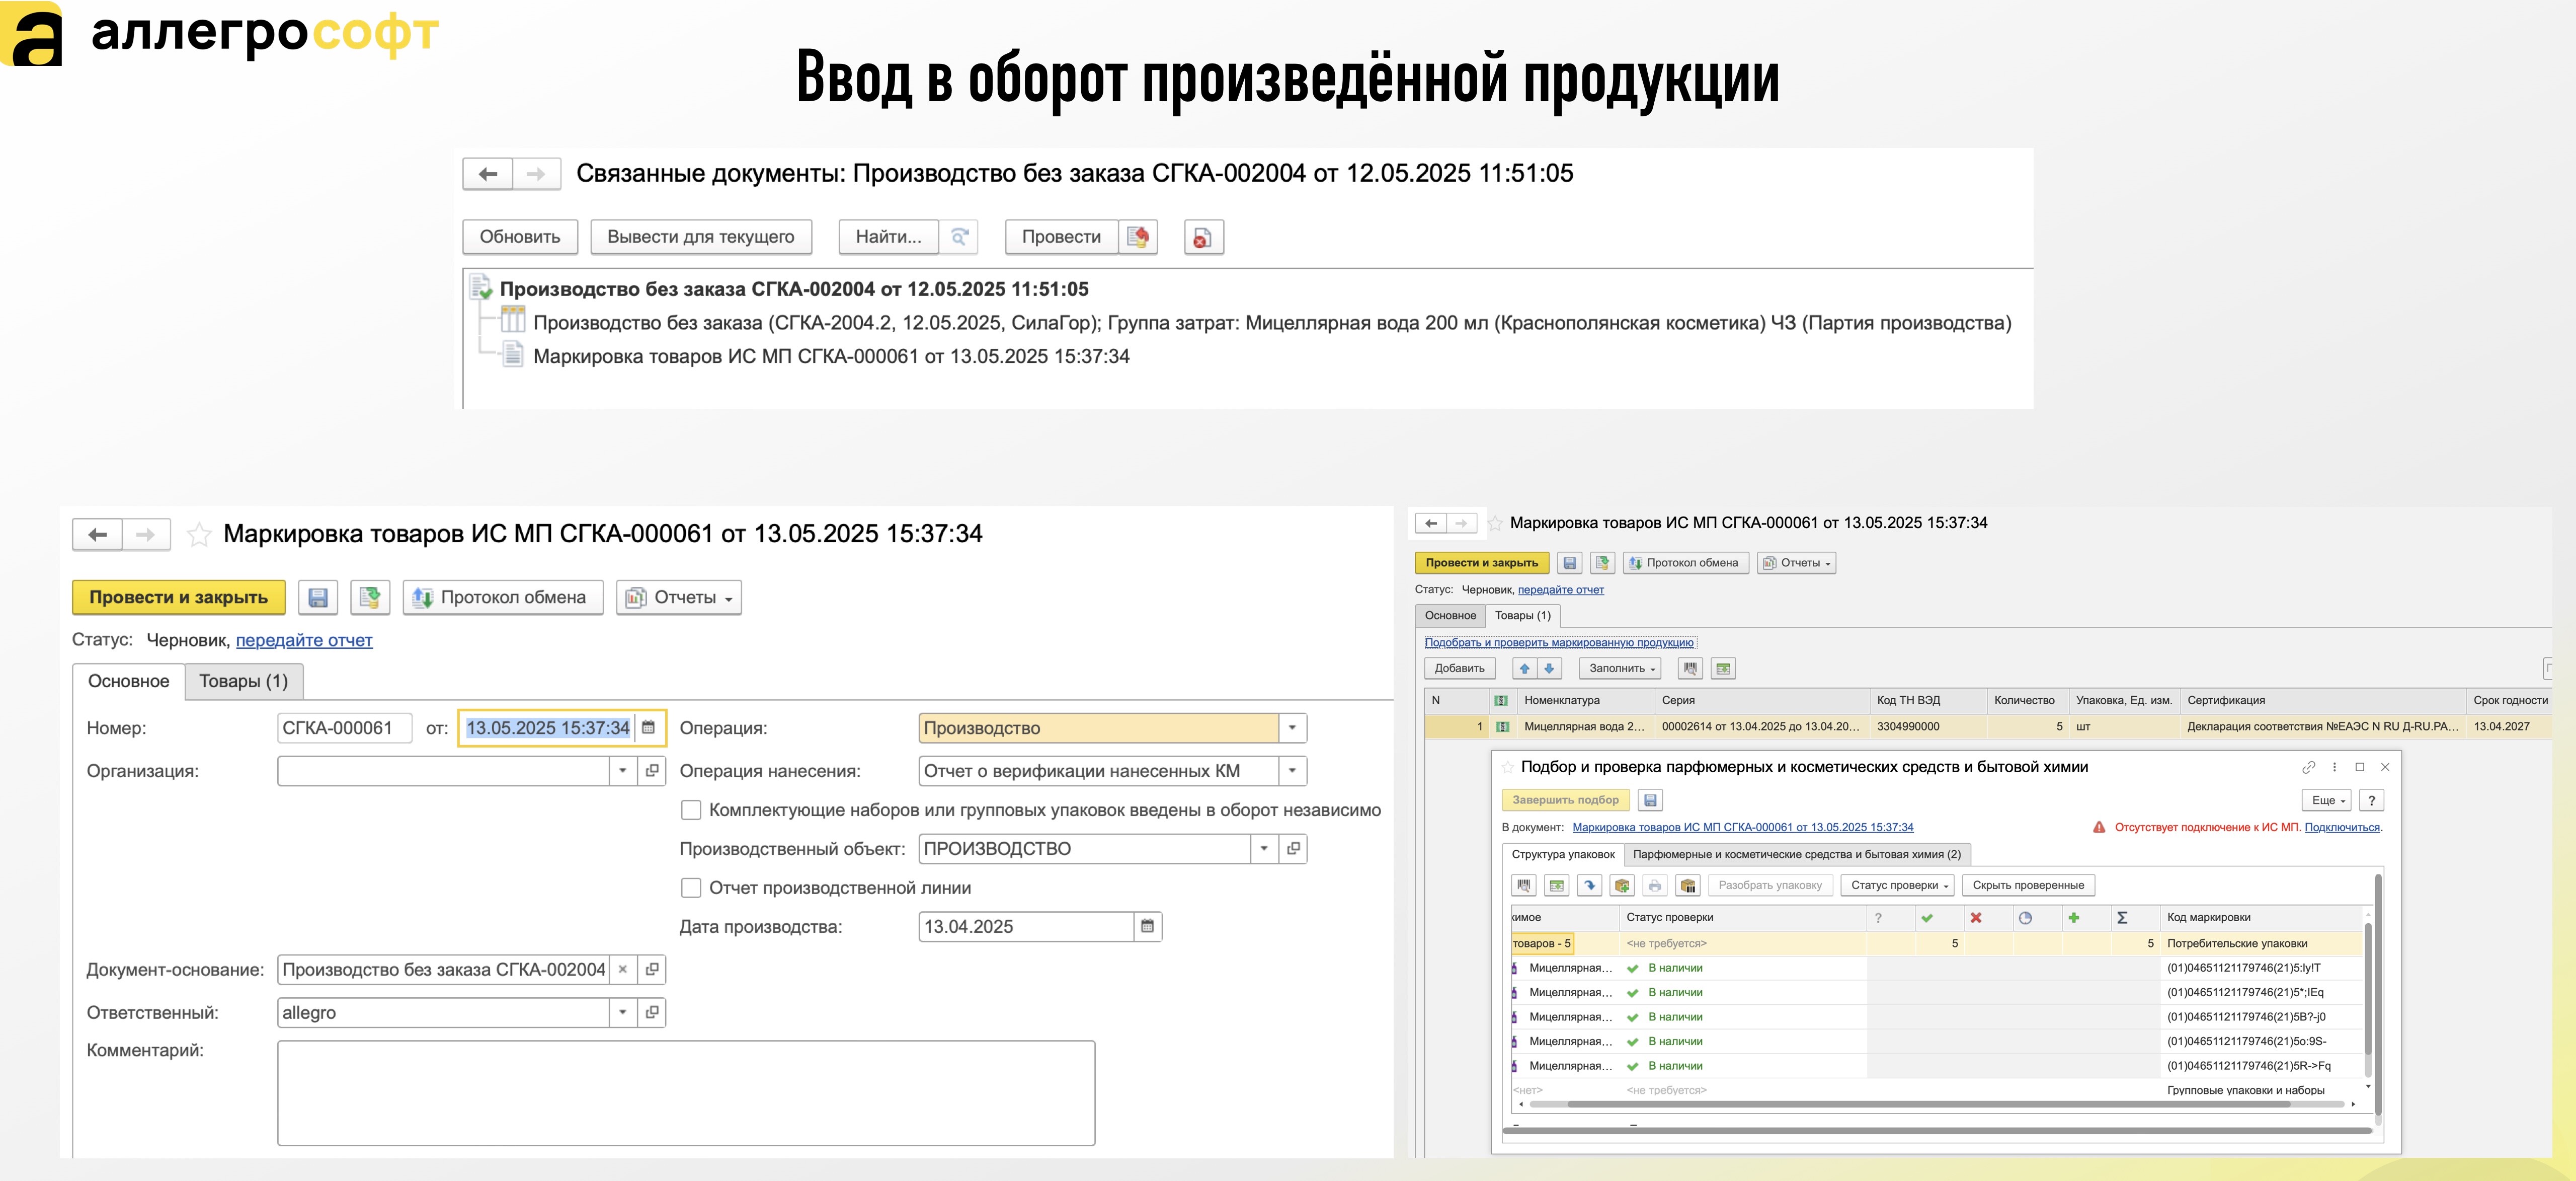
Task: Expand the Организация dropdown arrow
Action: 622,771
